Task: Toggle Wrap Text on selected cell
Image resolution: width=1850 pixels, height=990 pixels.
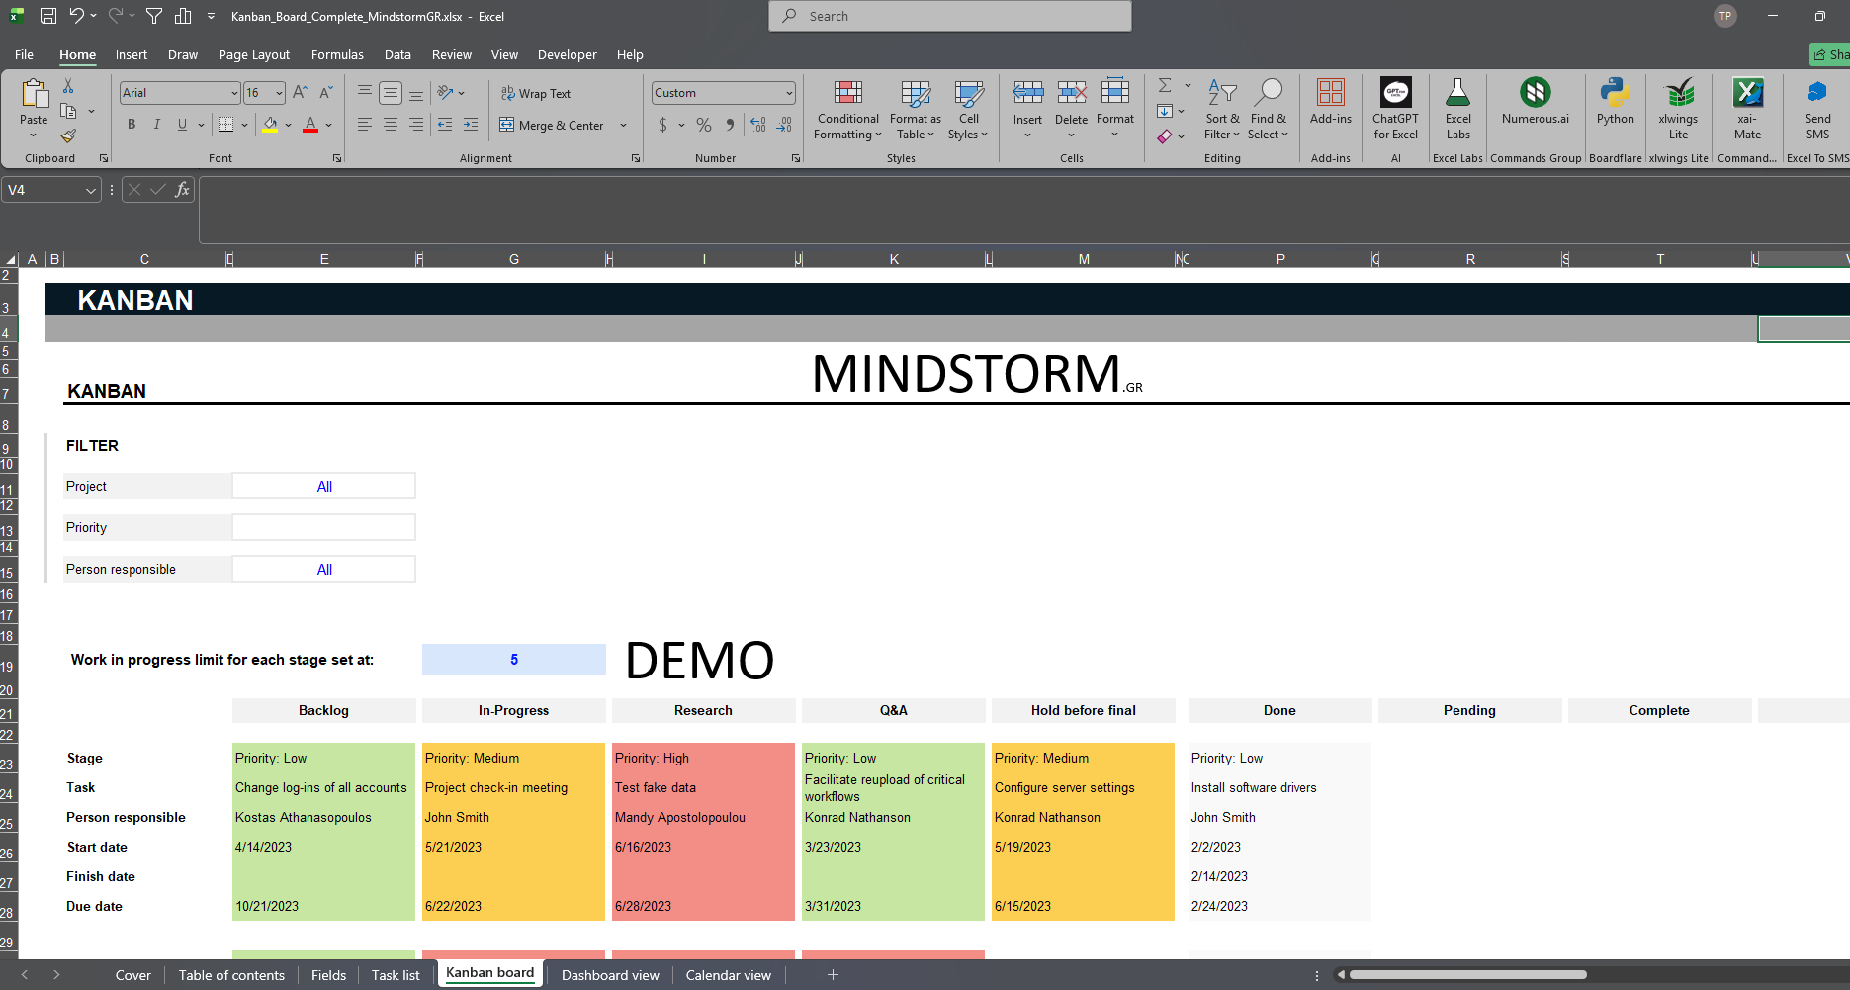Action: tap(535, 93)
